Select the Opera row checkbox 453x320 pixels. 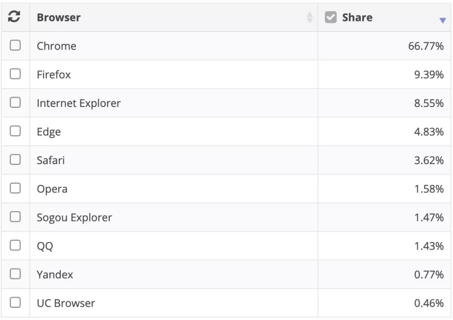click(15, 188)
